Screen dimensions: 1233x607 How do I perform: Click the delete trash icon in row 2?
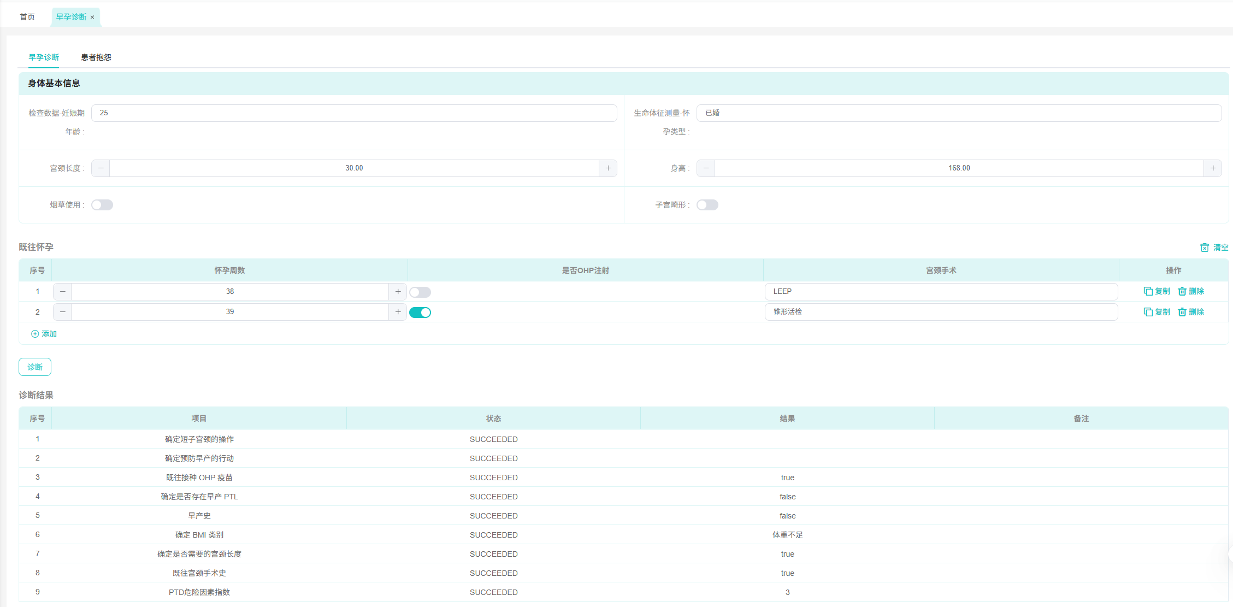click(1182, 312)
